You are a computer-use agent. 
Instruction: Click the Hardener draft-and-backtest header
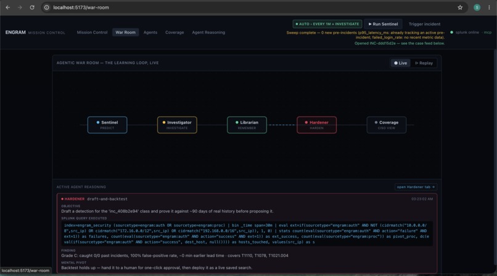[x=94, y=199]
